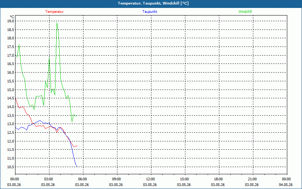Click the 18:00 x-axis time label
Screen dimensions: 302x189
[219, 179]
